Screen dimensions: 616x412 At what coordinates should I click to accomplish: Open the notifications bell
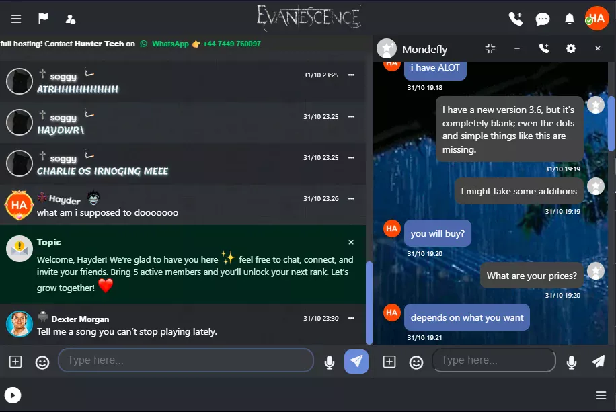569,19
